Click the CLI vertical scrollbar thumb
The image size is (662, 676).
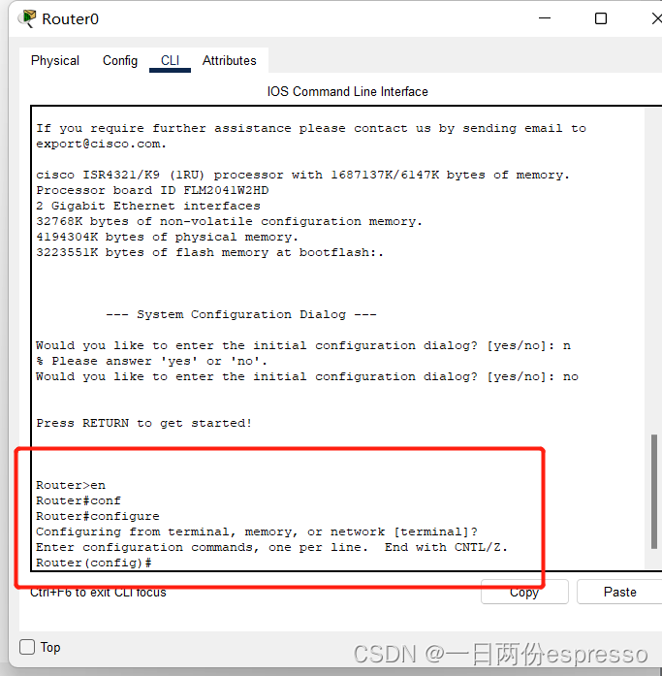click(x=654, y=492)
